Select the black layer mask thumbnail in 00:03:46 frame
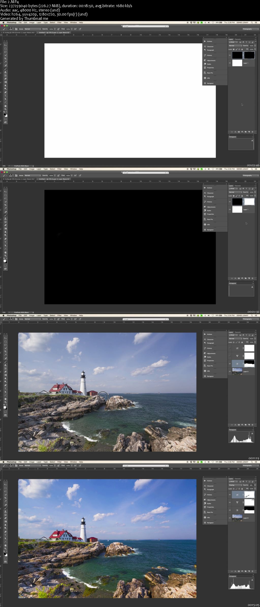260x607 pixels. pos(249,55)
